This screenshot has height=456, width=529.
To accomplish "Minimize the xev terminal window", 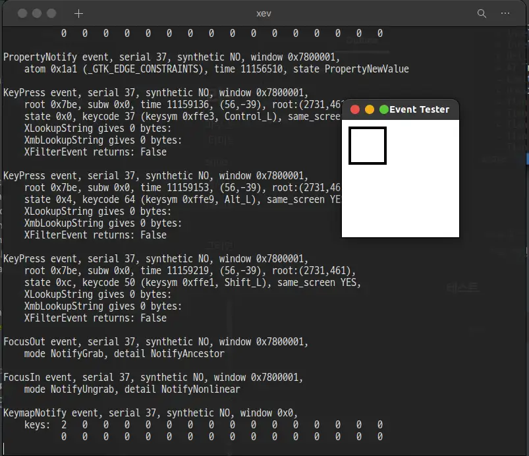I will pyautogui.click(x=37, y=13).
